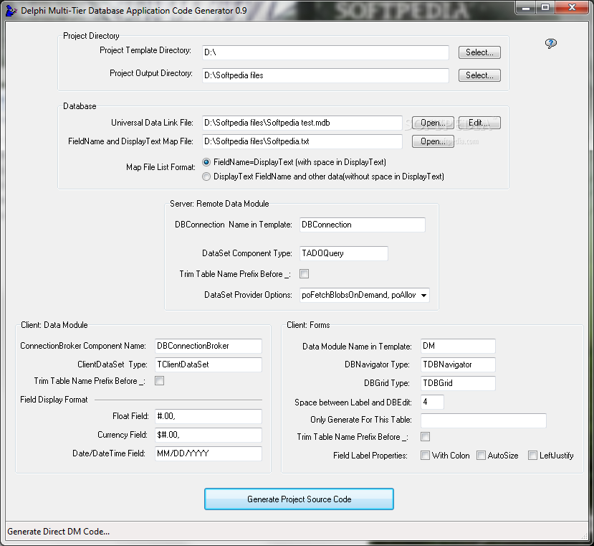Click Generate Project Source Code button
Screen dimensions: 594x546
click(299, 499)
